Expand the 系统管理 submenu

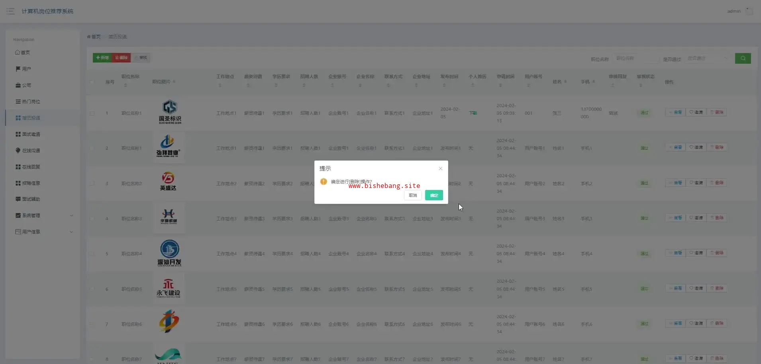(x=43, y=215)
